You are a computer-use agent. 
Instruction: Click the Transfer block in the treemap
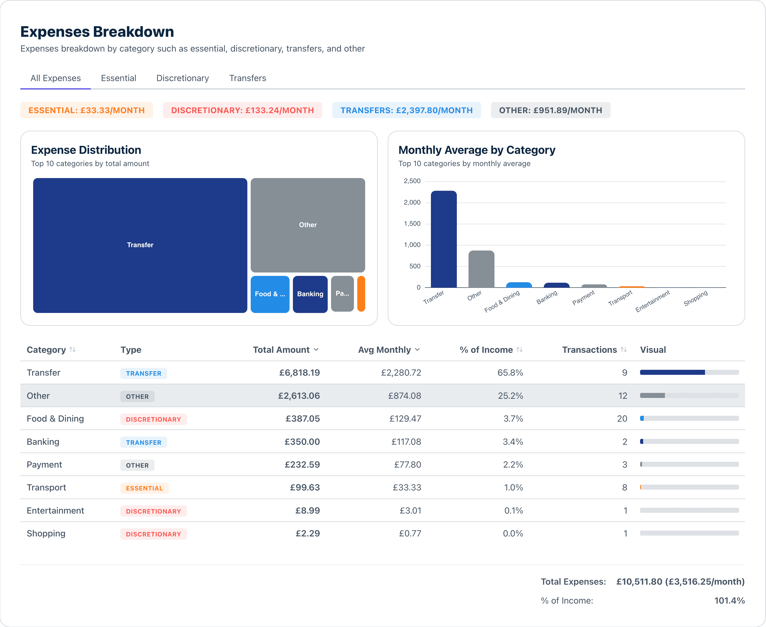click(x=140, y=245)
